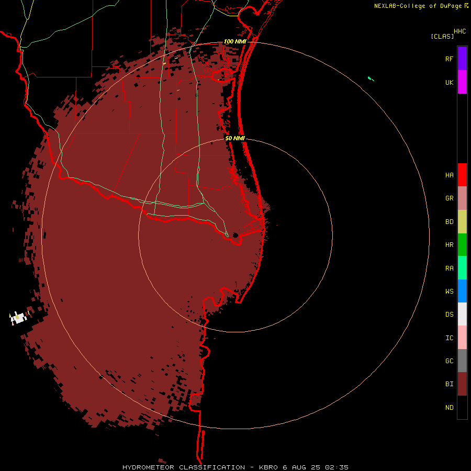Screen dimensions: 471x471
Task: Click the RF purple legend swatch
Action: [462, 59]
